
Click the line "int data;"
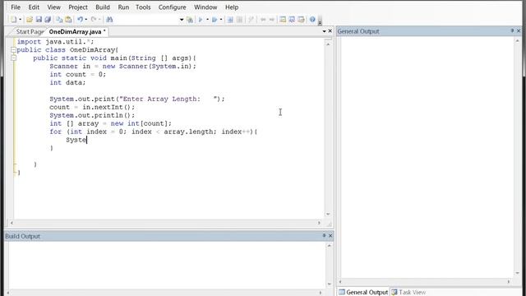pyautogui.click(x=67, y=82)
